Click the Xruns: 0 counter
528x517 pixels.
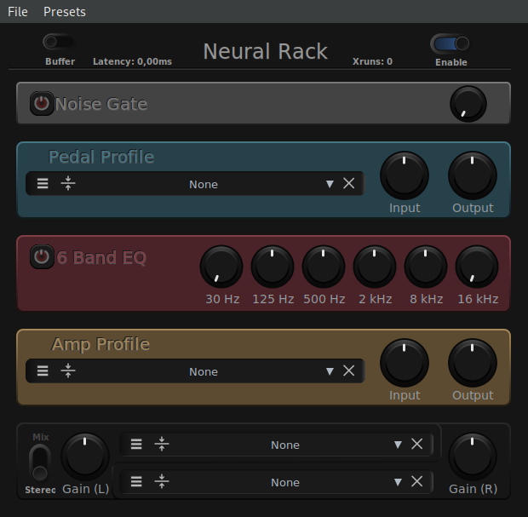(372, 61)
